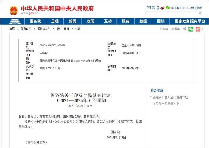209x148 pixels.
Task: Click the share icon beside 留言
Action: click(184, 29)
